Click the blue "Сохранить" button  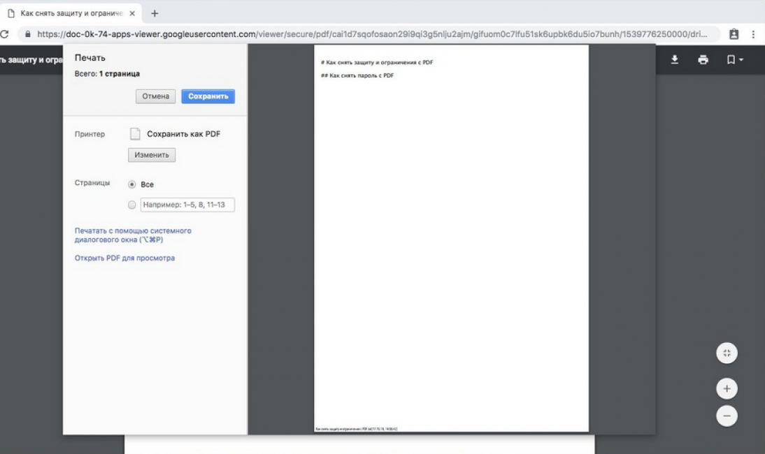[208, 96]
